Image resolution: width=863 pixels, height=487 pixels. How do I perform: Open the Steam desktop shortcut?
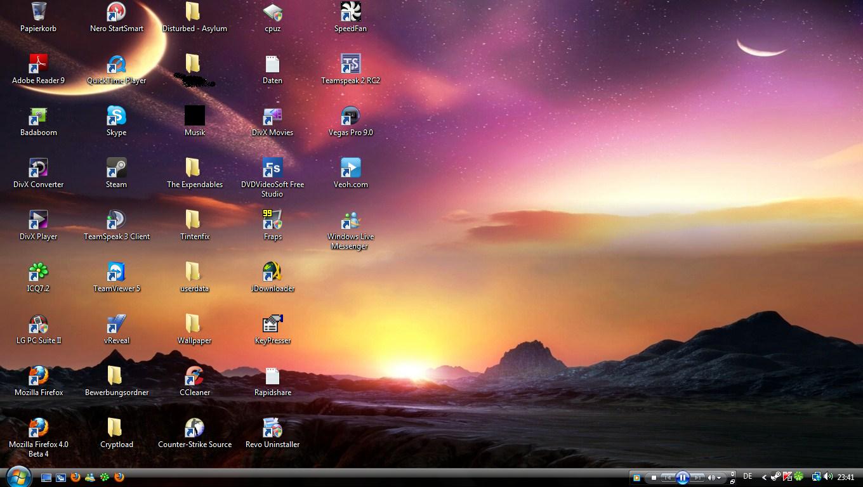coord(116,169)
